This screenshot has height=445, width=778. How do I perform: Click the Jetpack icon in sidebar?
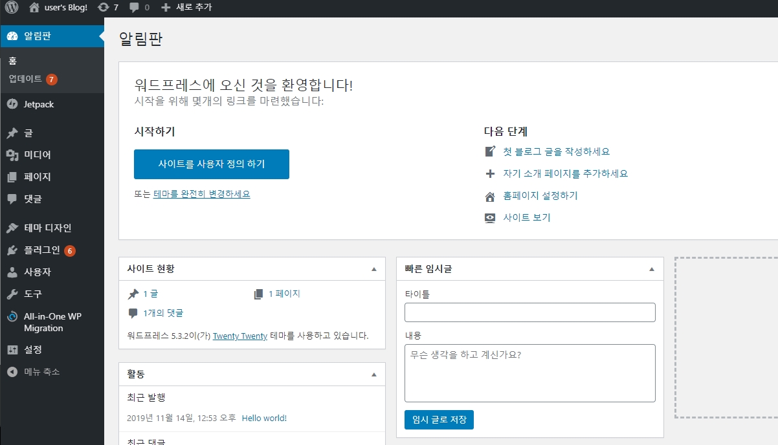[x=12, y=104]
